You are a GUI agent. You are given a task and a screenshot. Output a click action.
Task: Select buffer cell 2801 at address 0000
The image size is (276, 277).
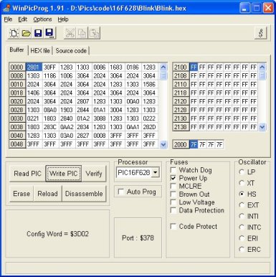click(x=34, y=67)
